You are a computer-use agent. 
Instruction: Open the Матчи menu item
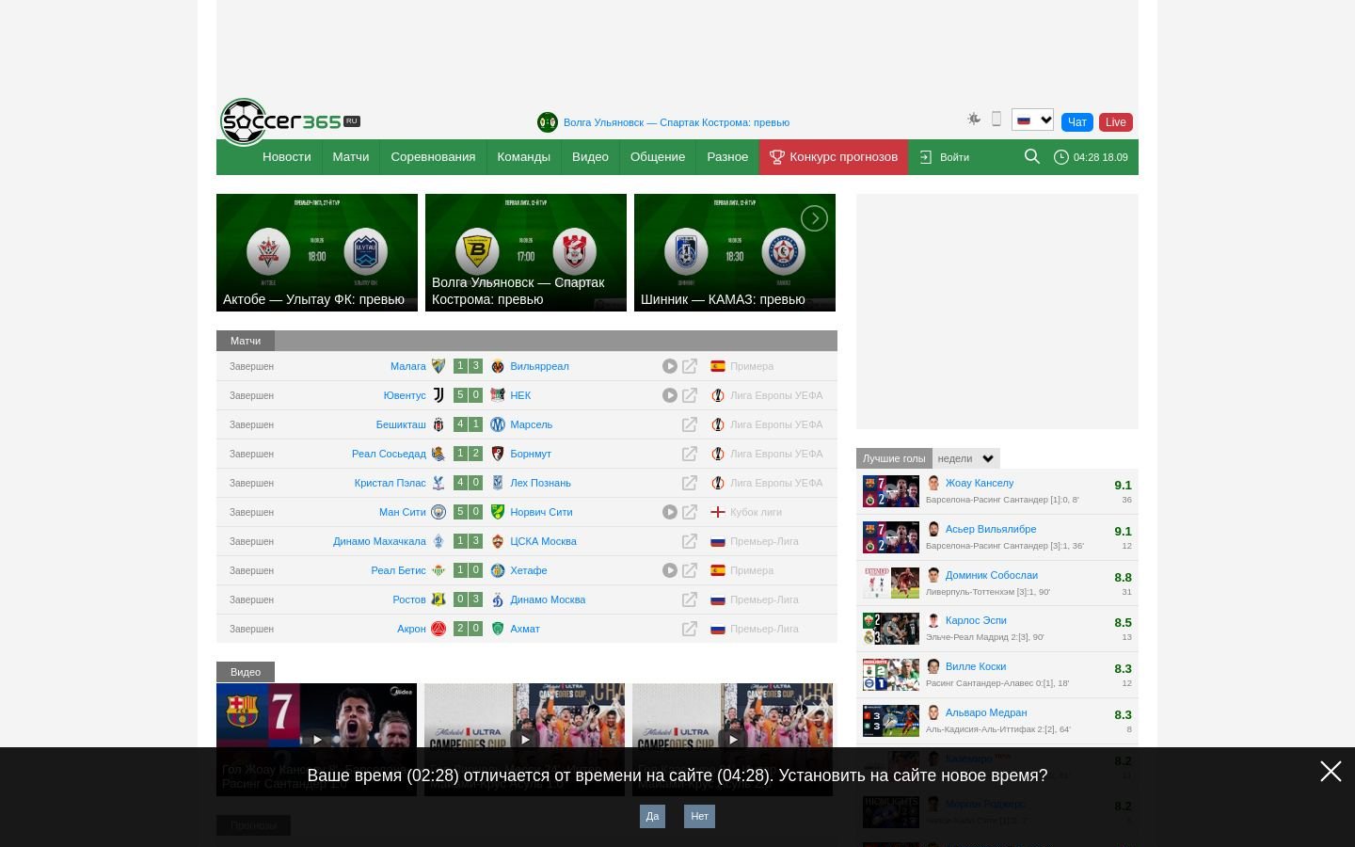coord(351,157)
